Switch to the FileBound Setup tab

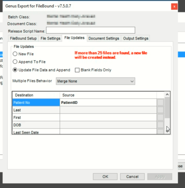pyautogui.click(x=23, y=38)
